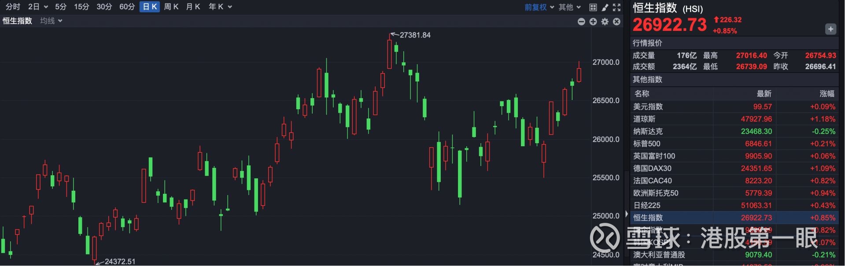Select the 60分 timeframe
The width and height of the screenshot is (845, 266).
click(x=127, y=7)
